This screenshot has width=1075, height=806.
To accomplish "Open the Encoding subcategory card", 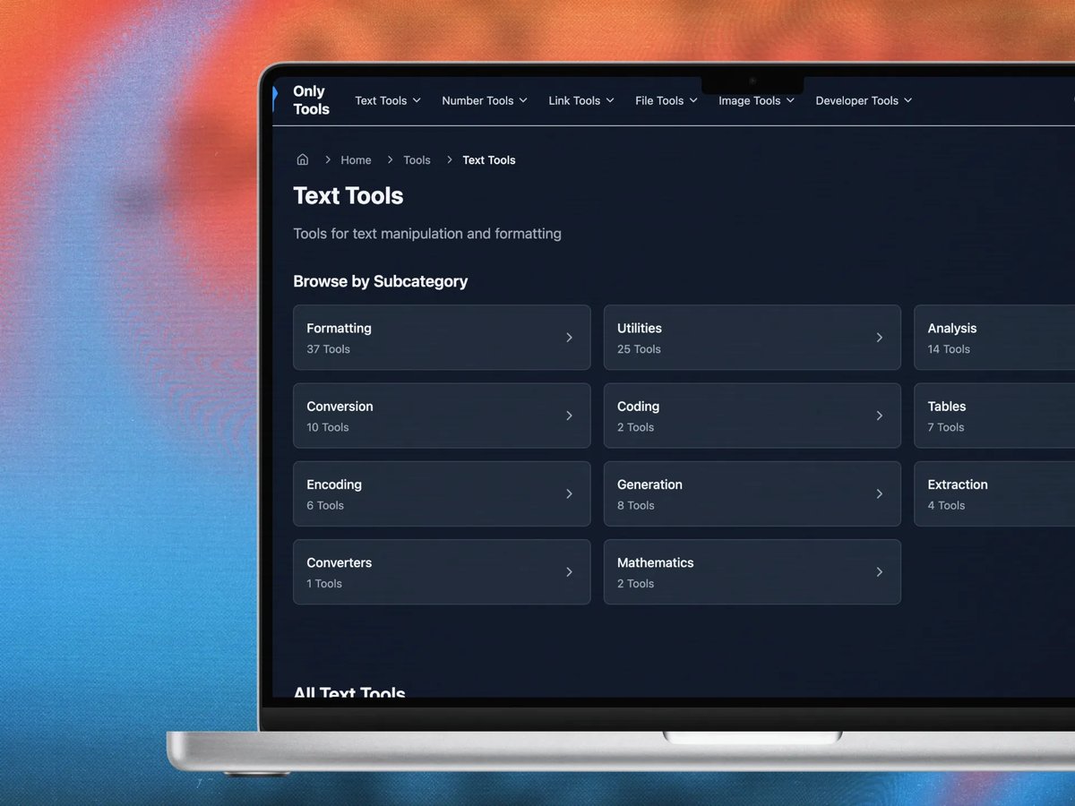I will (442, 493).
